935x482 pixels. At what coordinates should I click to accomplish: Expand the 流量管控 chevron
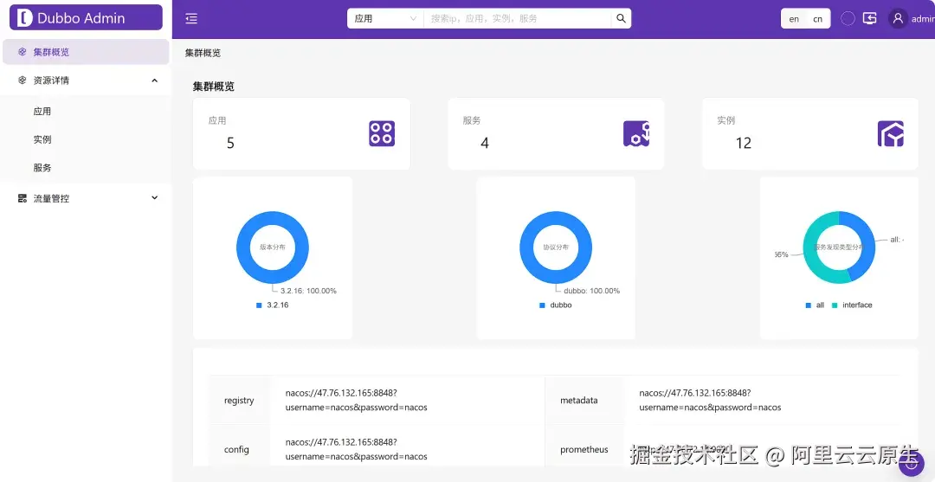click(x=154, y=198)
